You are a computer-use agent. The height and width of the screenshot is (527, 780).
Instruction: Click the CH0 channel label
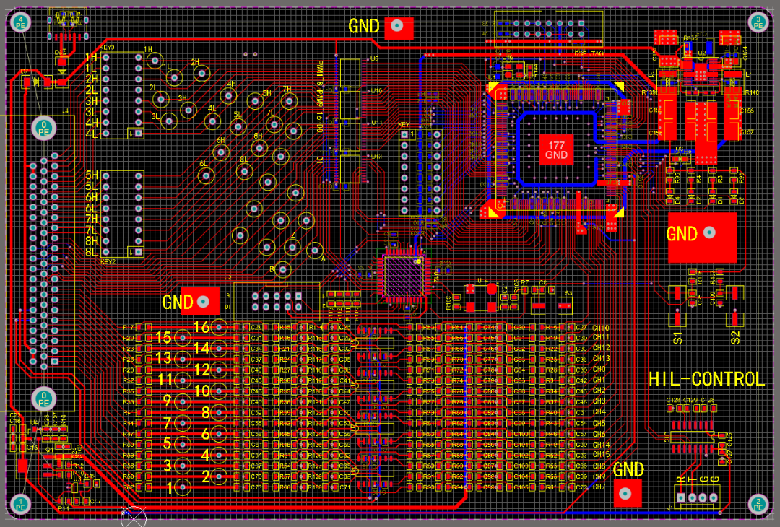pyautogui.click(x=599, y=370)
